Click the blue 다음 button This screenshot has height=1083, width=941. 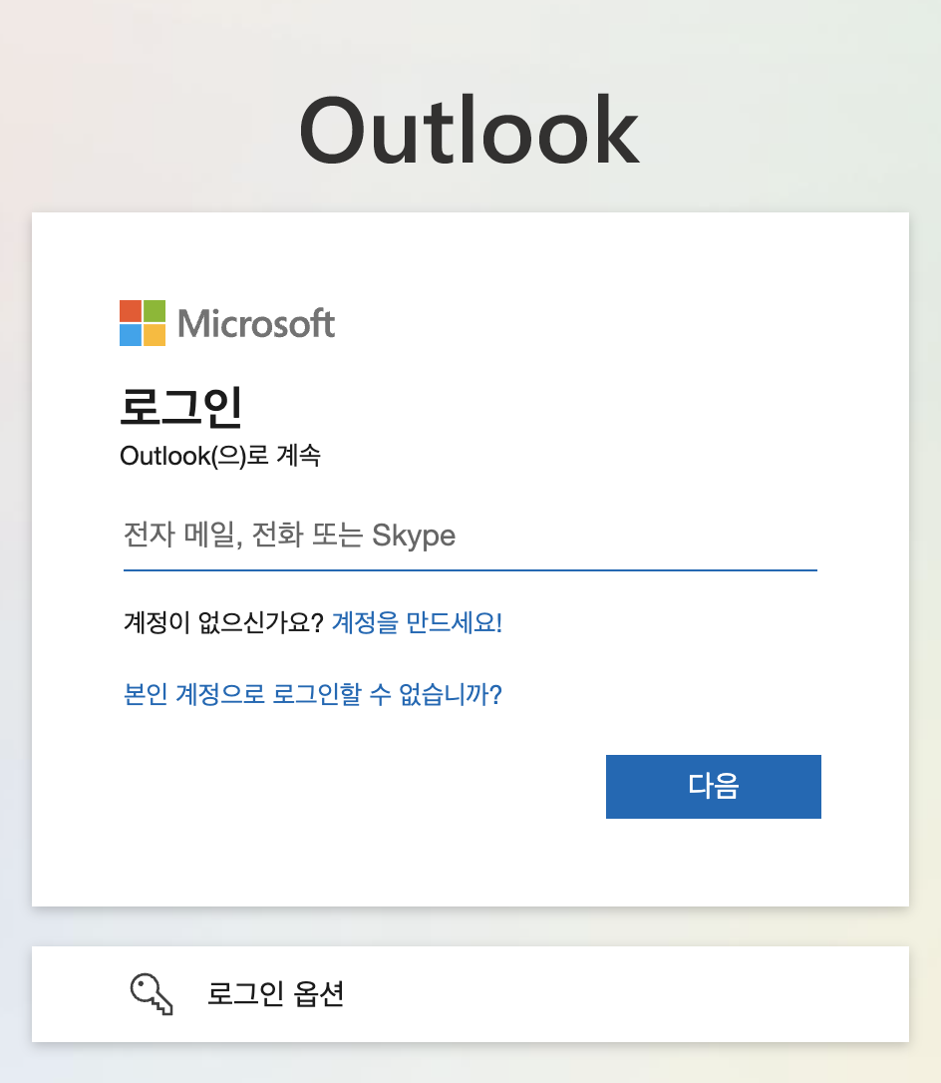[x=713, y=787]
